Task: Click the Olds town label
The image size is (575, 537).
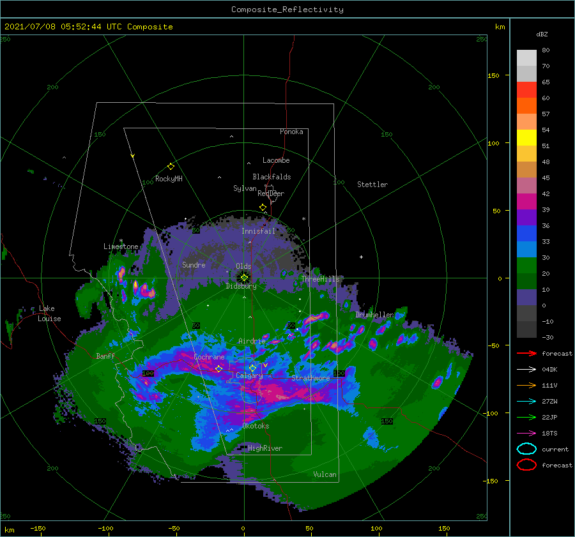Action: pos(243,266)
